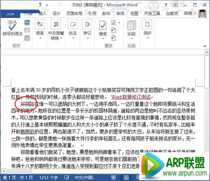The height and width of the screenshot is (181, 210).
Task: Expand the Protect dropdown arrow
Action: pyautogui.click(x=148, y=38)
